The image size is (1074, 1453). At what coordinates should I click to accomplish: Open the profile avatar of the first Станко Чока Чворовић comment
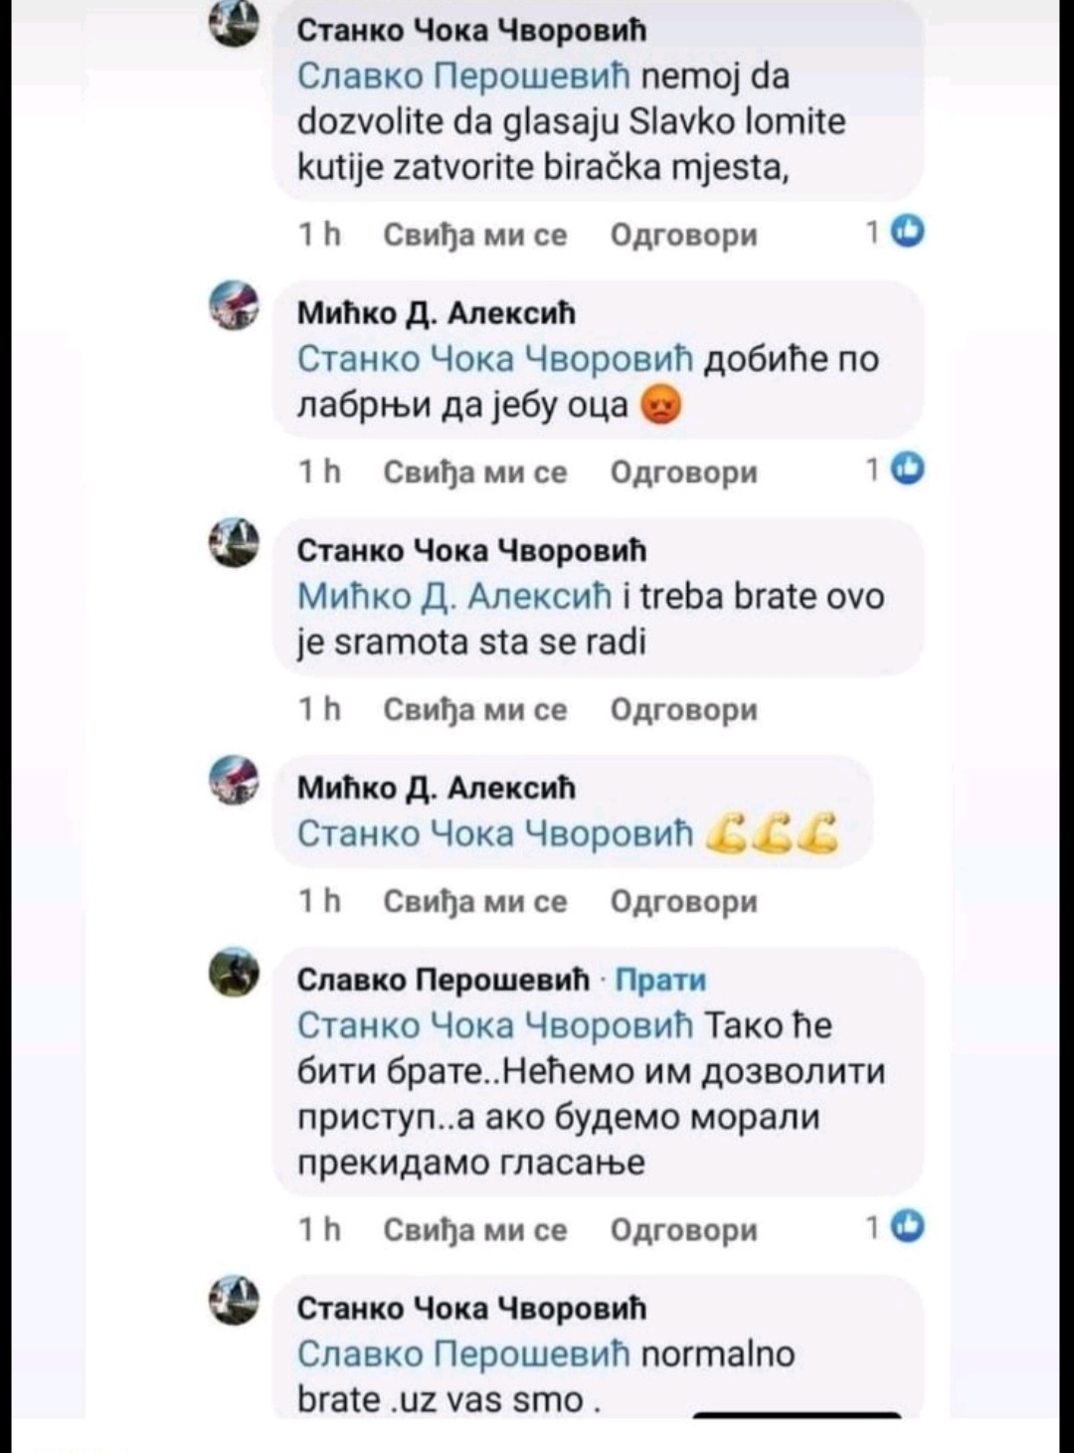click(234, 22)
